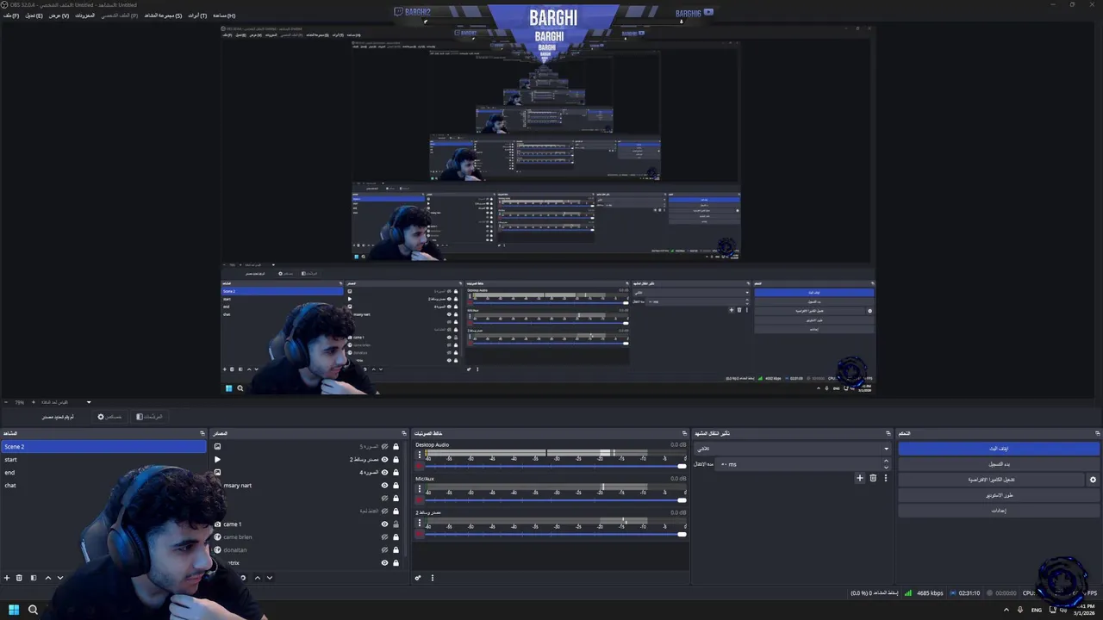Screen dimensions: 1103x620
Task: Increase transition duration with the stepper
Action: [886, 462]
